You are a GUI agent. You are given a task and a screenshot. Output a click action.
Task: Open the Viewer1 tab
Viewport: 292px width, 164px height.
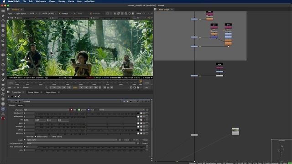(x=15, y=10)
